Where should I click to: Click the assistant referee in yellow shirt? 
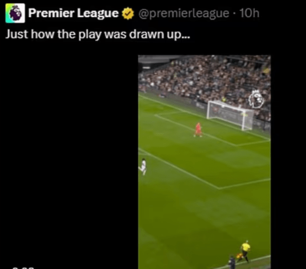pos(245,251)
